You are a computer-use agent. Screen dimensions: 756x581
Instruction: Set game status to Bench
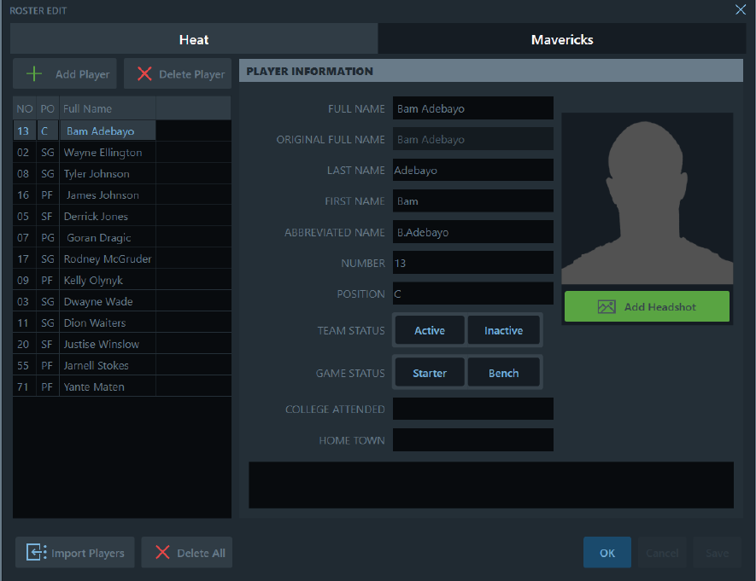[x=503, y=373]
